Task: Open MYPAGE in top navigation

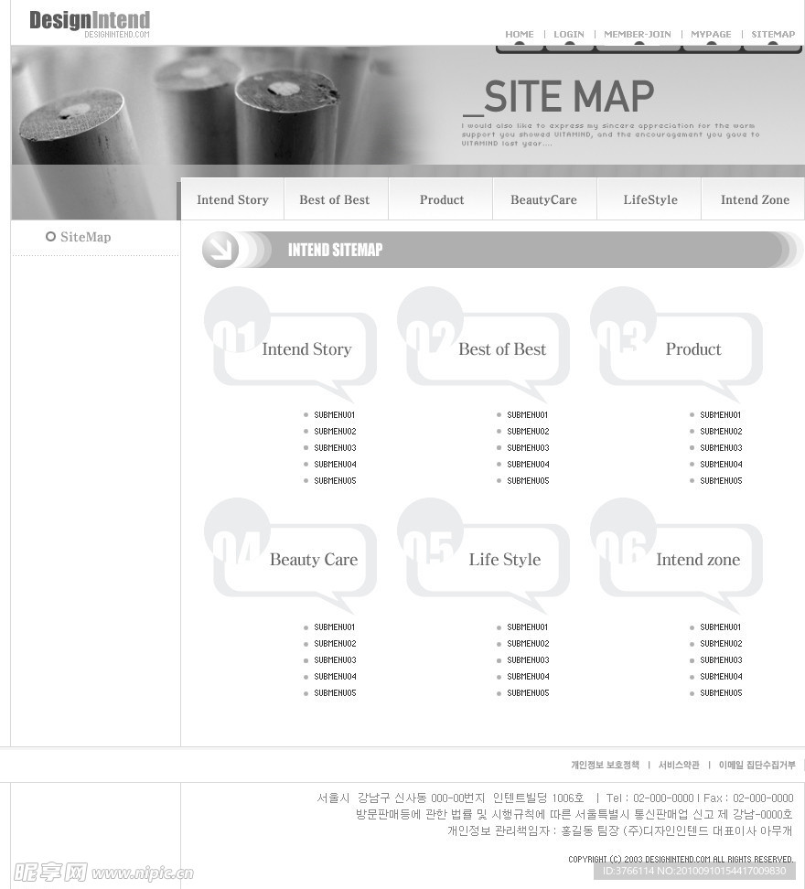Action: point(711,34)
